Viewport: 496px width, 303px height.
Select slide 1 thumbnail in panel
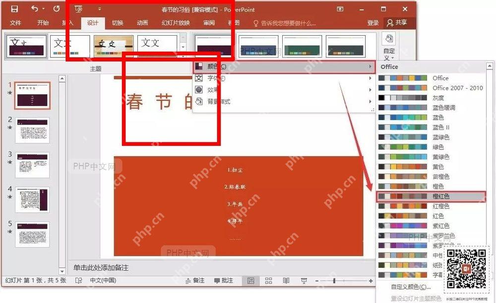coord(32,96)
